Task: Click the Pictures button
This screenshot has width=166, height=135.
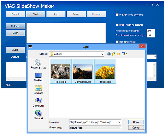Action: click(x=15, y=26)
